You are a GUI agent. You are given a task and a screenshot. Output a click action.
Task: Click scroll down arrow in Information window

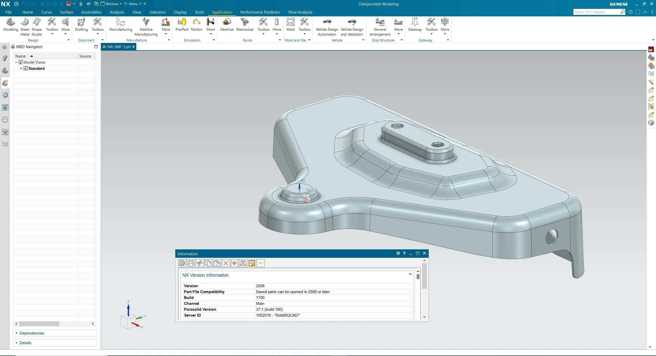[x=424, y=317]
